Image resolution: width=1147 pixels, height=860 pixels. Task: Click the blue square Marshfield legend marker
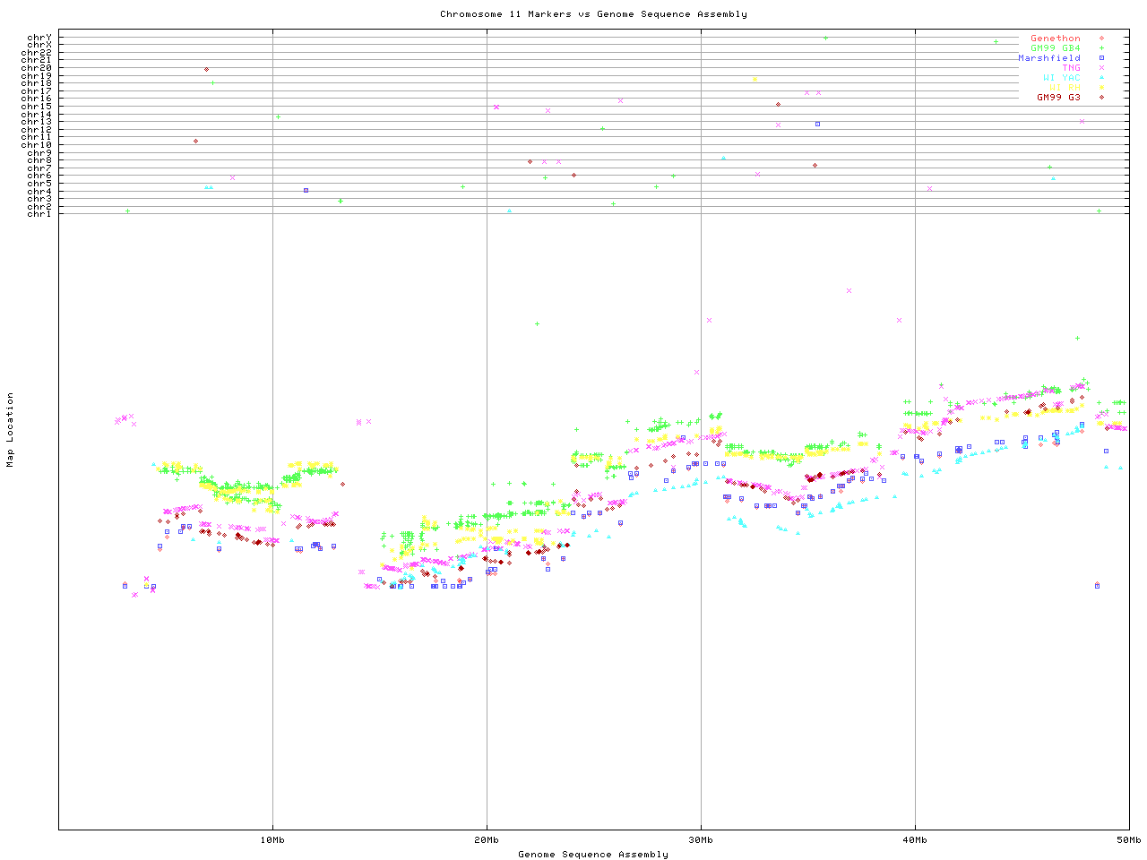(1101, 58)
